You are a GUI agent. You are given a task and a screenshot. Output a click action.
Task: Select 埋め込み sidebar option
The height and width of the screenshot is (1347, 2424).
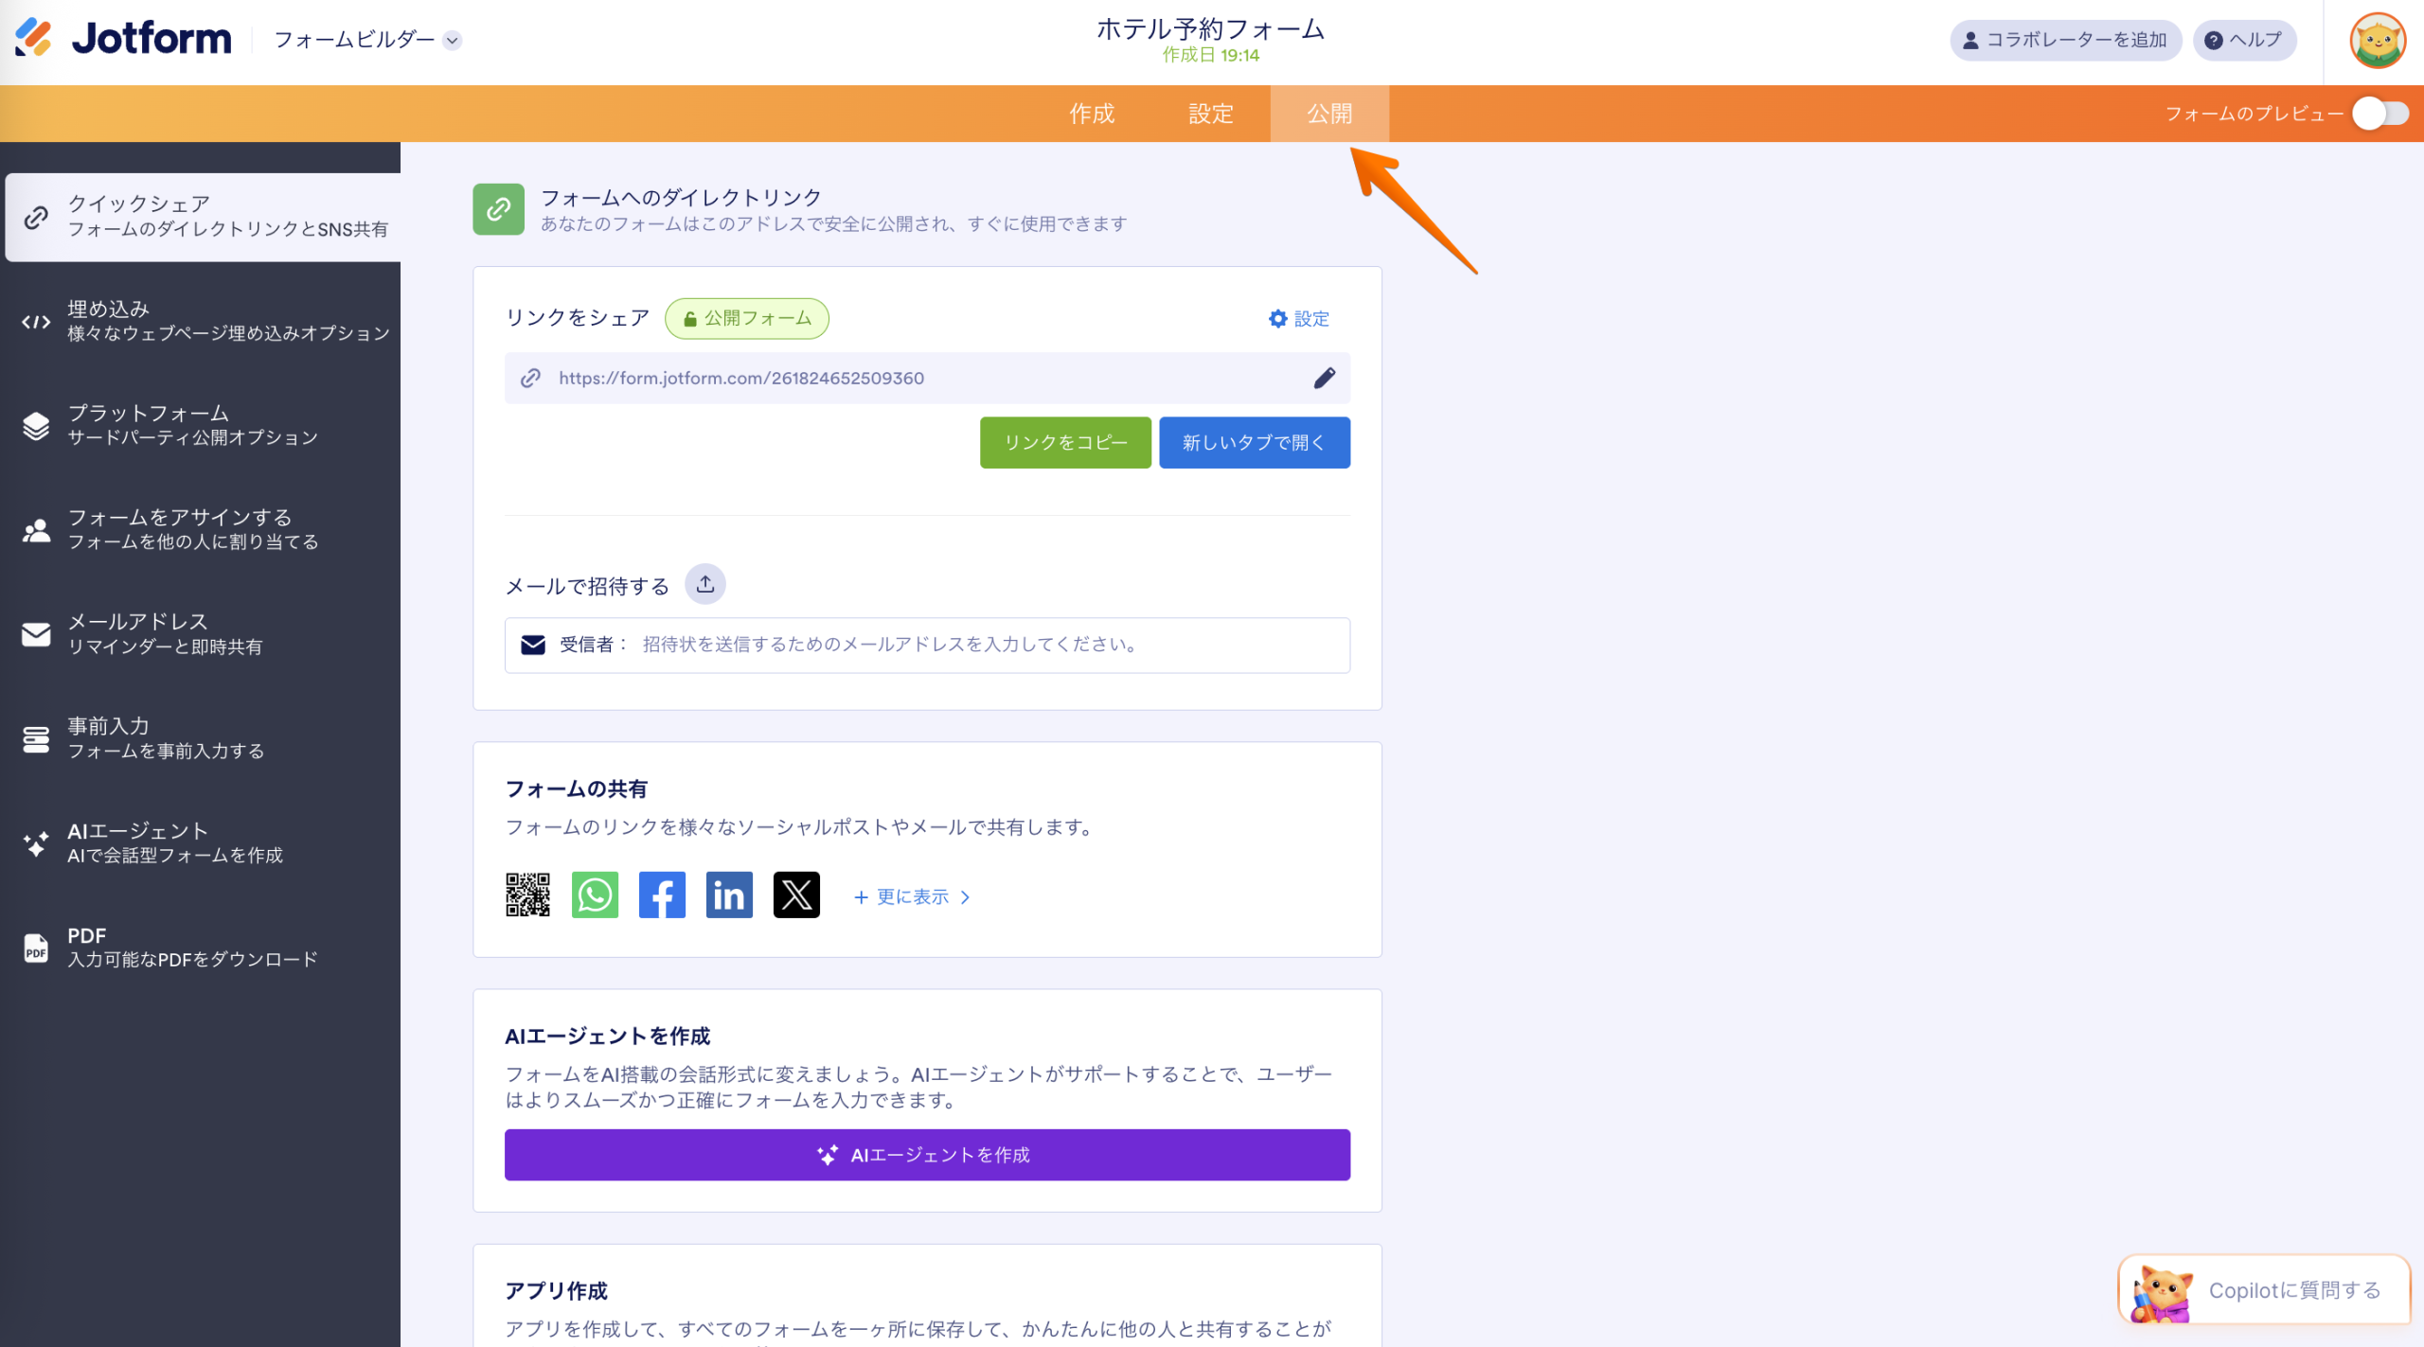pos(201,321)
